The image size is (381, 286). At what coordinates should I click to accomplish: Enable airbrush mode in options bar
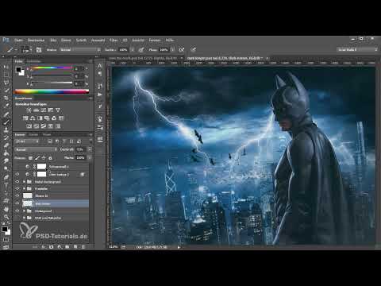pyautogui.click(x=182, y=49)
